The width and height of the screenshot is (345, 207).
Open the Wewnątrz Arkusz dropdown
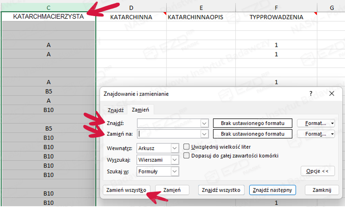tap(175, 148)
